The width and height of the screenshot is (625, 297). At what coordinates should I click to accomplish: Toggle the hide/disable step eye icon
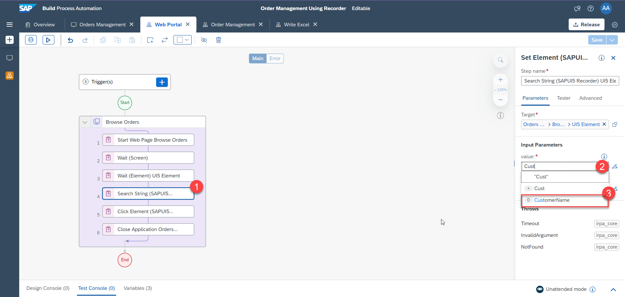[x=204, y=40]
